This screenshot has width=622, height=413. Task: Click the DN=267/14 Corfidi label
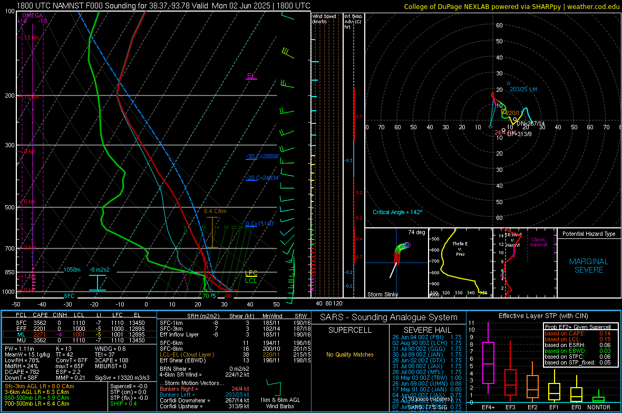pos(530,123)
